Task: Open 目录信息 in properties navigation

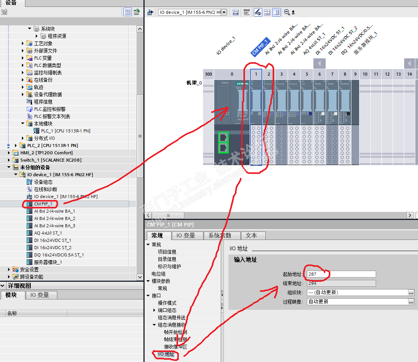Action: coord(167,259)
